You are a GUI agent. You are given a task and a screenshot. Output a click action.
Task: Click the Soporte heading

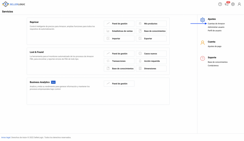tap(212, 57)
